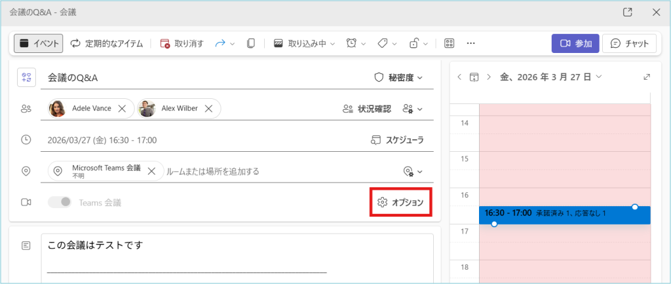Remove Adele Vance from attendees
This screenshot has width=671, height=284.
pyautogui.click(x=122, y=109)
